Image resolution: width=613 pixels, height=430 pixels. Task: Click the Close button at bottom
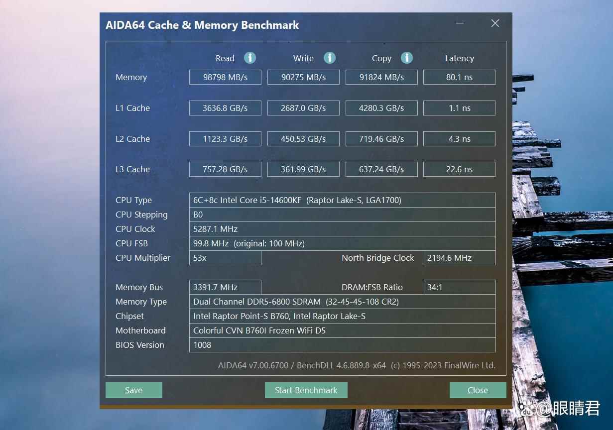(478, 390)
